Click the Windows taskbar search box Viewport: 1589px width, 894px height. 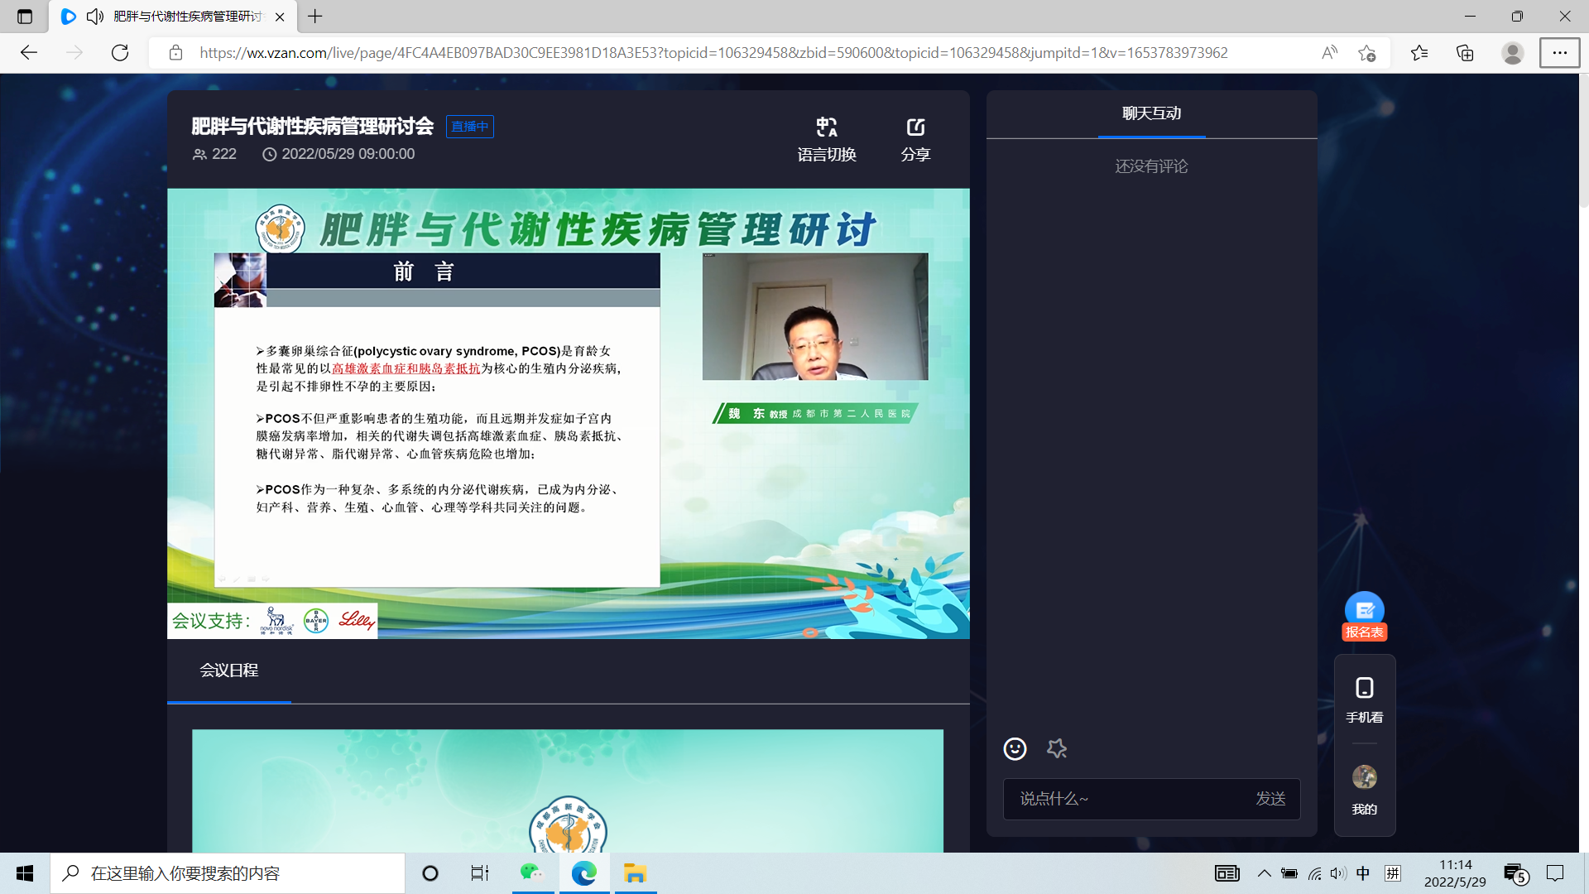pos(228,873)
